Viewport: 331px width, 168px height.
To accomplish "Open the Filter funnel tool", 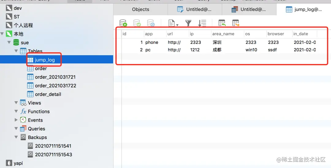I will coord(188,23).
